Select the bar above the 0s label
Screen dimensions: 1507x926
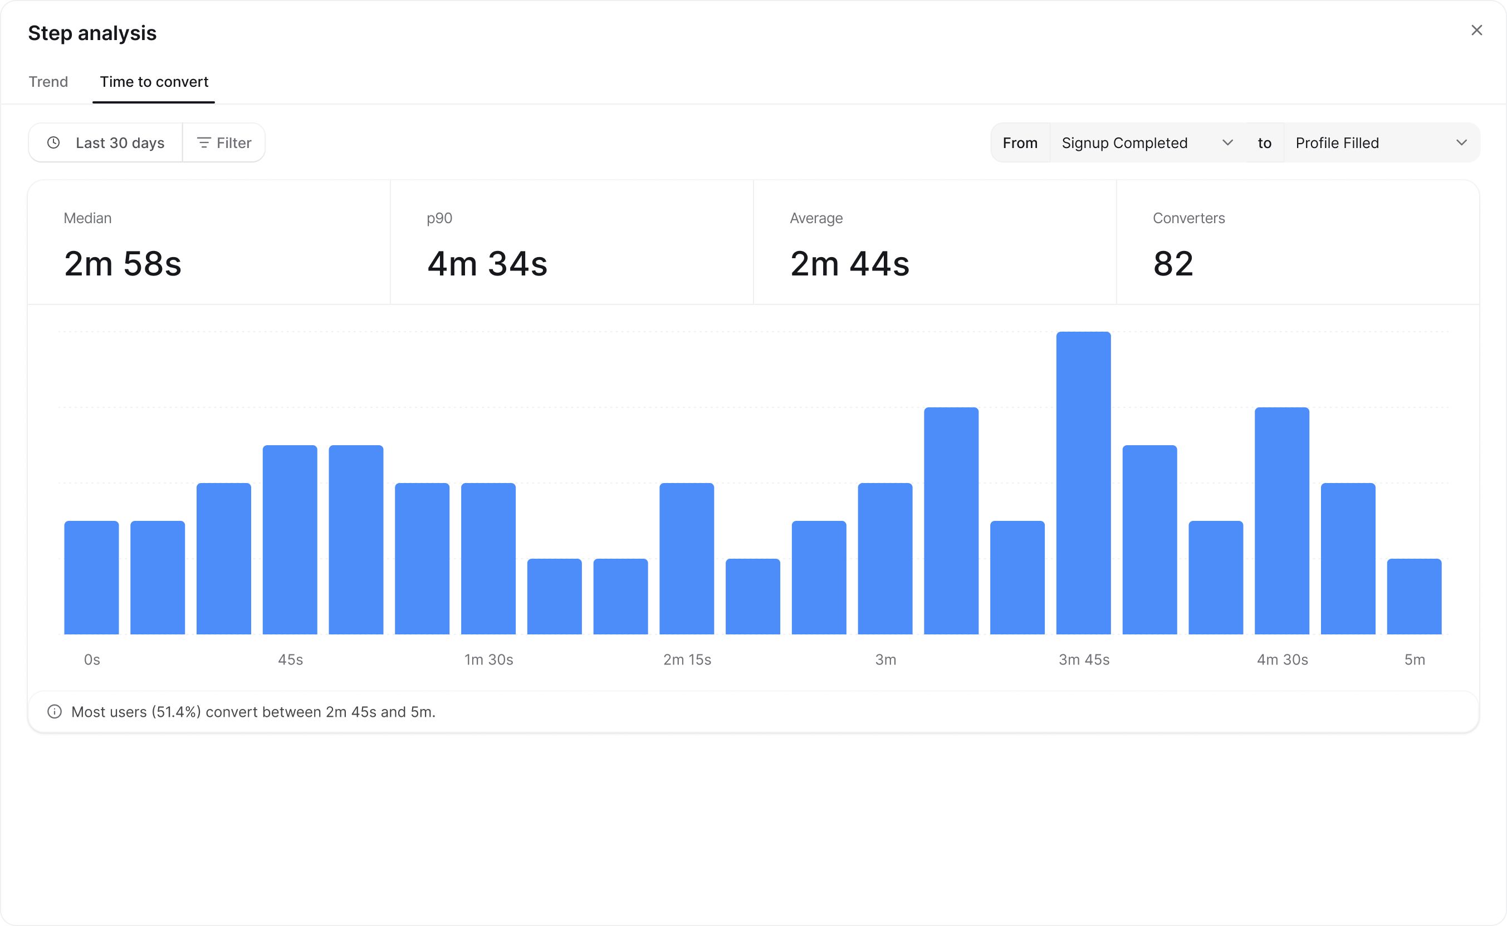point(91,578)
